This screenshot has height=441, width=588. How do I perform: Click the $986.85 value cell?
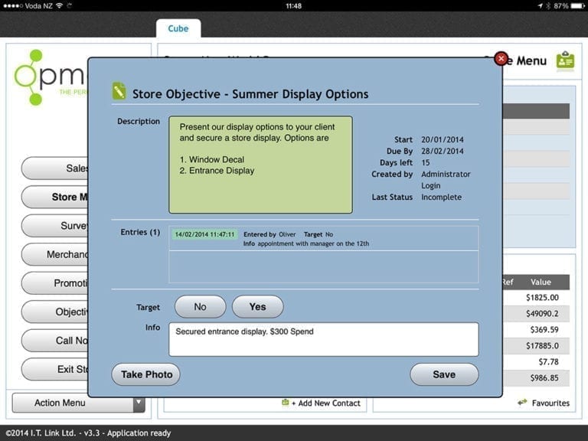click(544, 378)
